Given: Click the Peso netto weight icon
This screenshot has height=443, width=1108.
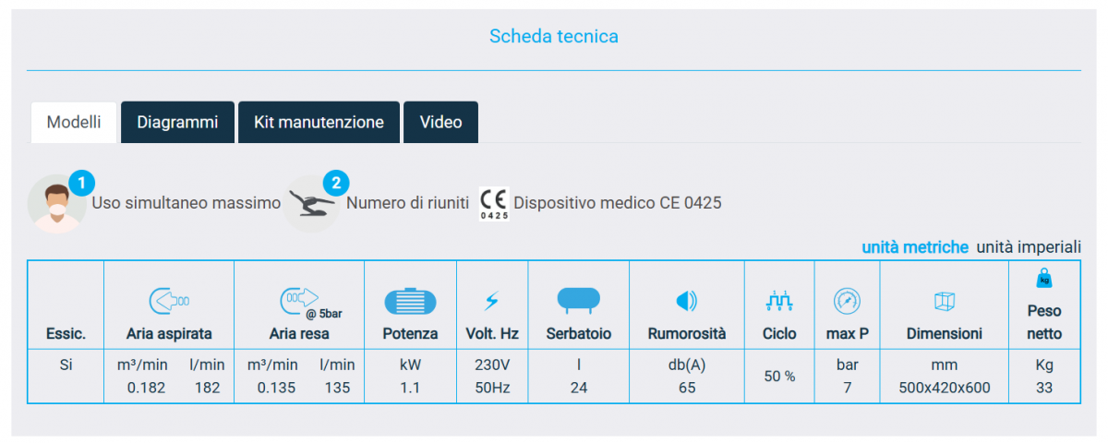Looking at the screenshot, I should point(1044,278).
